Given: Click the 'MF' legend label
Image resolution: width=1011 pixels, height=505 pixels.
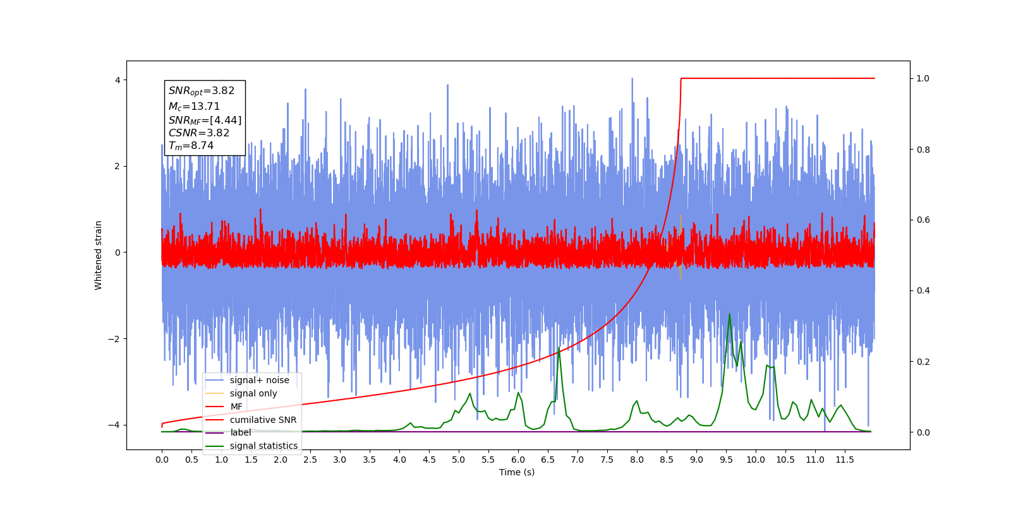Looking at the screenshot, I should coord(236,407).
